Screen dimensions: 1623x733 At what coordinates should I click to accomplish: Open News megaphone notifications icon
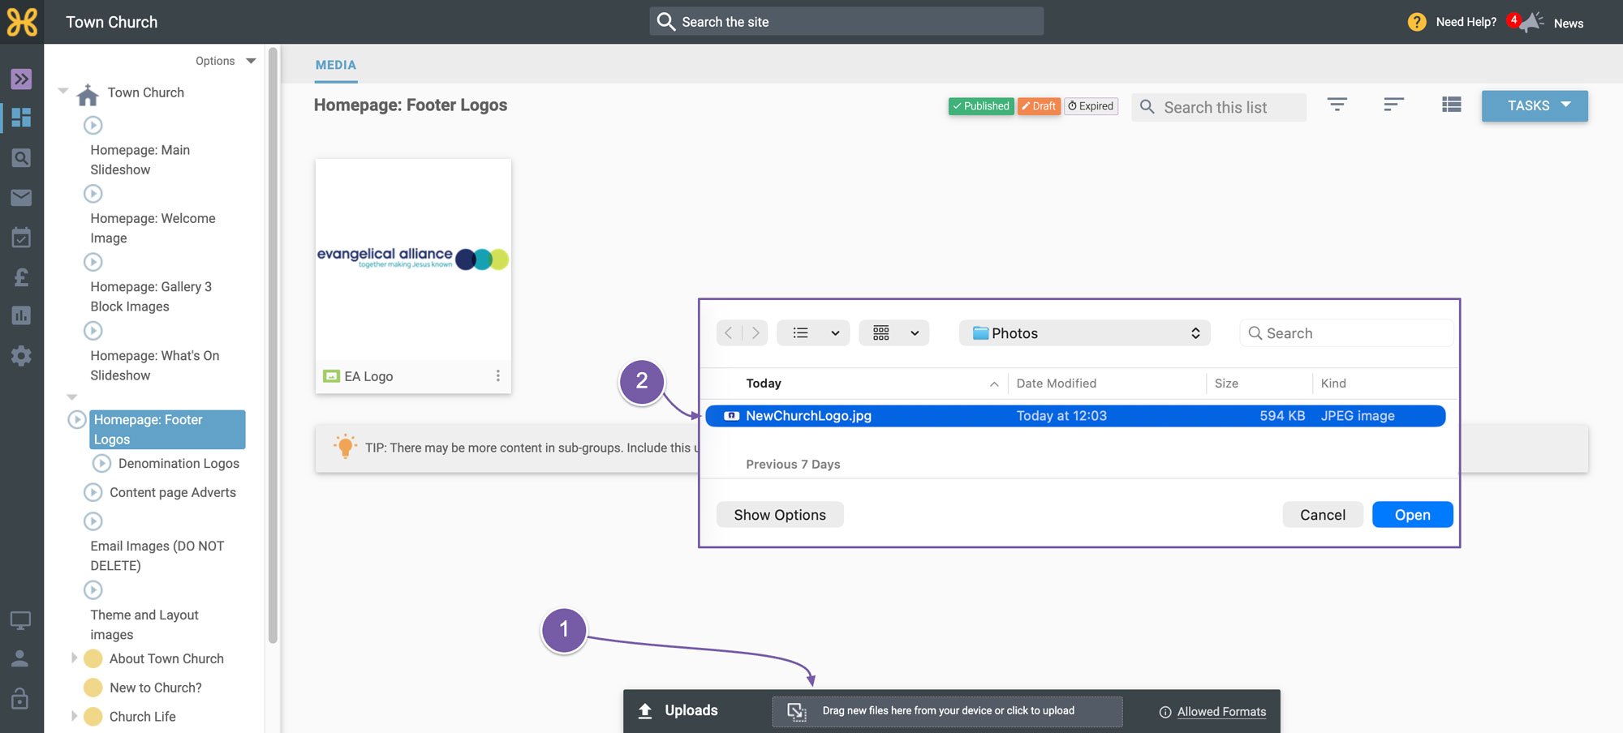[1530, 22]
